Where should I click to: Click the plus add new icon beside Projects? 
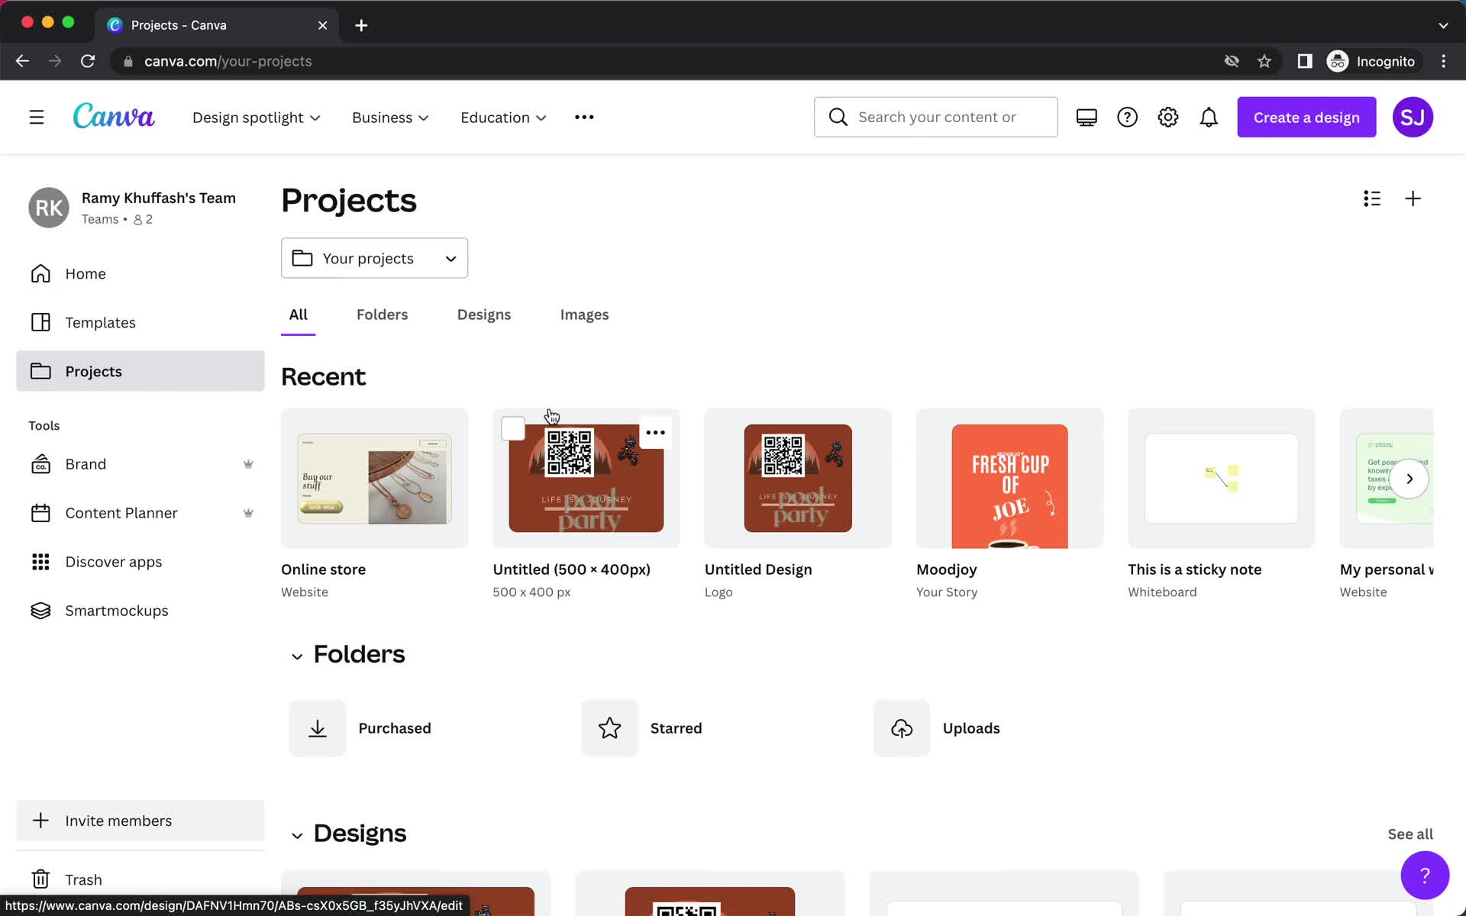pyautogui.click(x=1413, y=198)
